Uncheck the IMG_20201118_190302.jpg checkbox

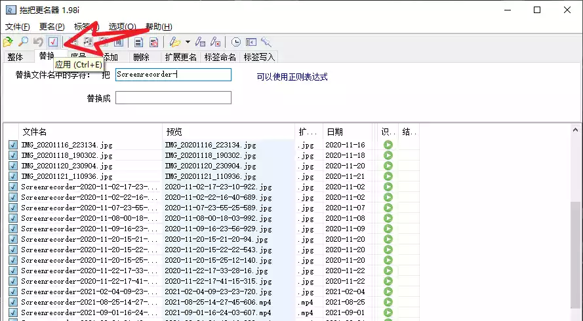point(13,155)
